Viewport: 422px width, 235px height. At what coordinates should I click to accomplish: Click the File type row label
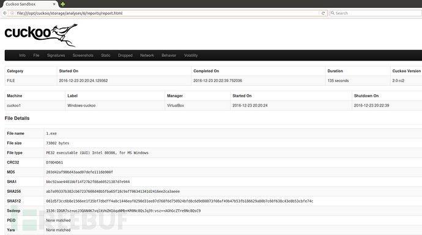click(x=15, y=152)
